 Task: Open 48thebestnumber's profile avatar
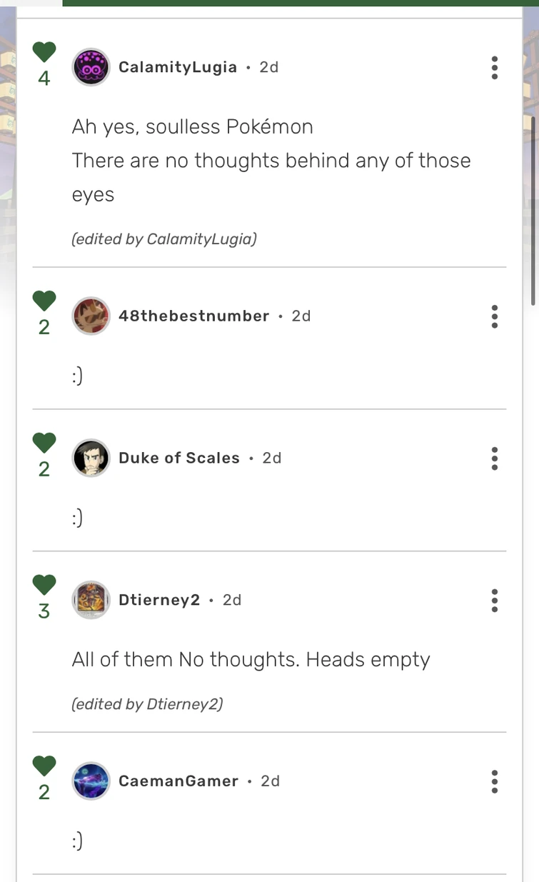pos(91,316)
